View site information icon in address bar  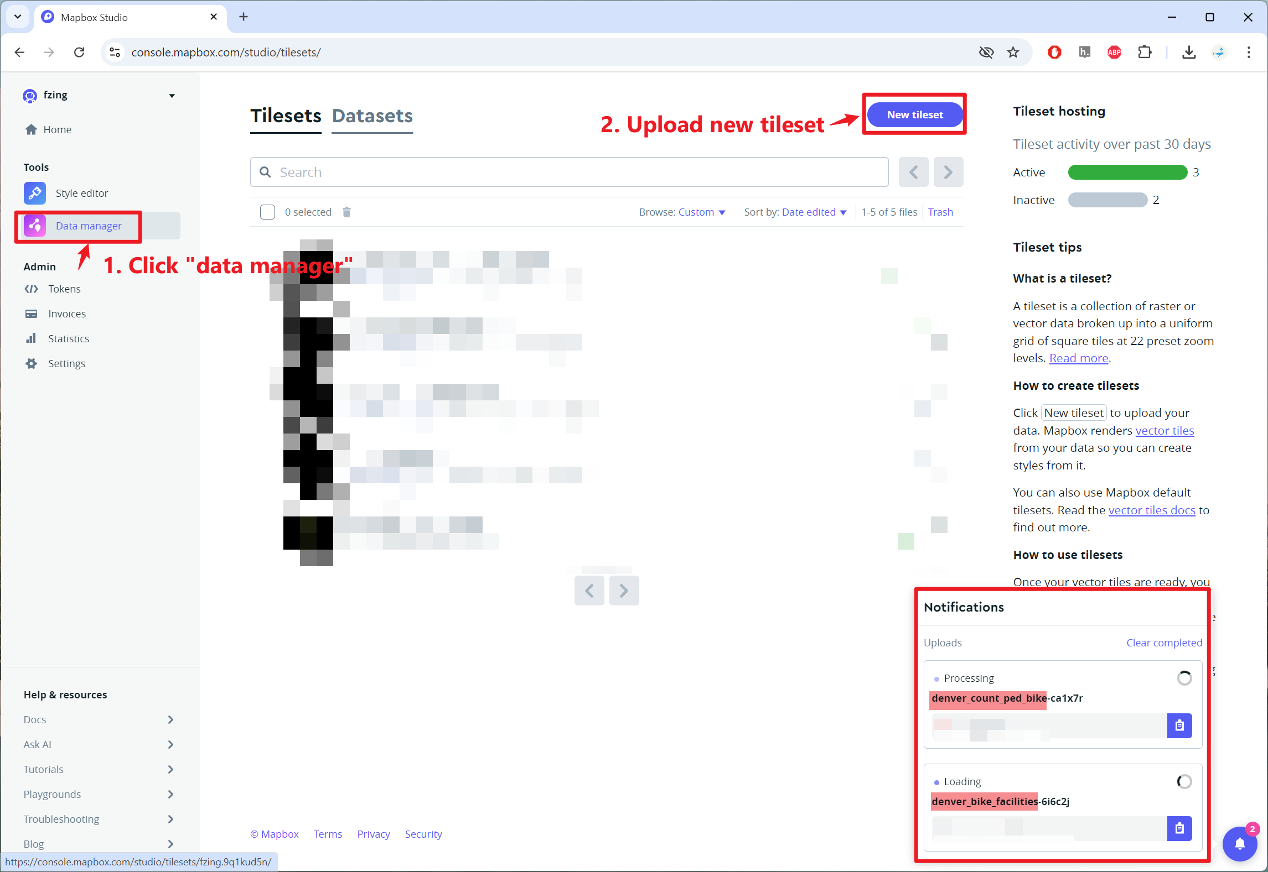tap(115, 52)
